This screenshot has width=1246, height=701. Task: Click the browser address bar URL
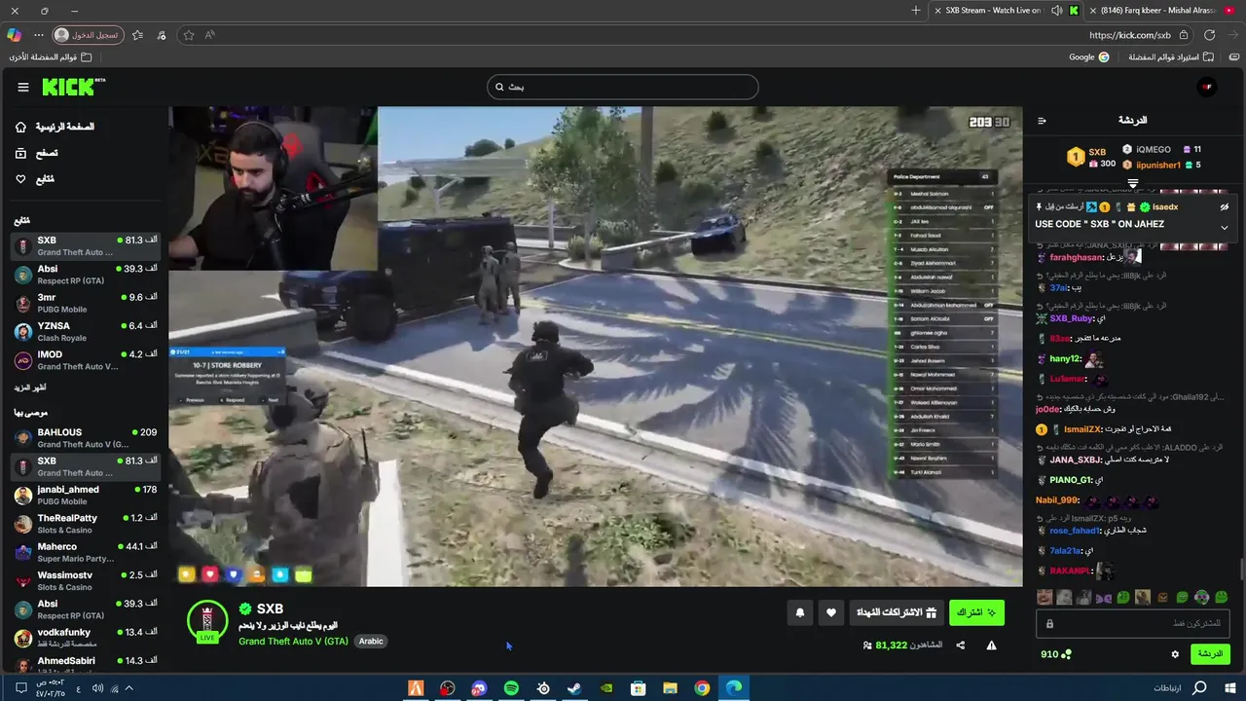coord(1129,35)
